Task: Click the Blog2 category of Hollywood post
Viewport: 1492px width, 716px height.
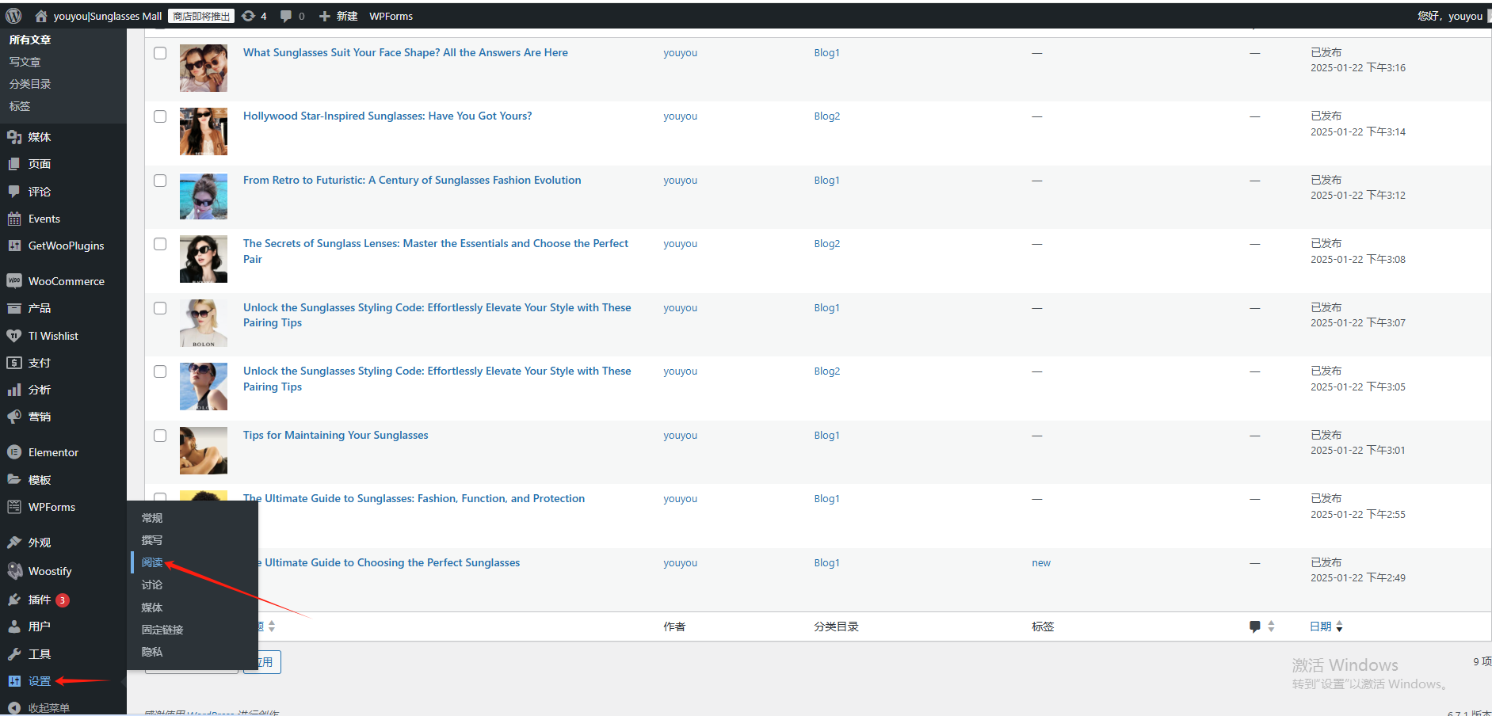Action: click(x=826, y=116)
